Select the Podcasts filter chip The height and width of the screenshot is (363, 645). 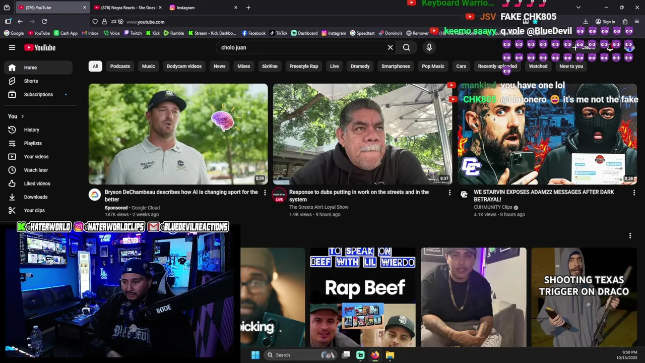(120, 66)
